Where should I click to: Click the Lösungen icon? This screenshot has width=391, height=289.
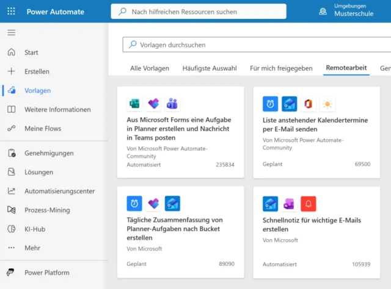coord(12,172)
